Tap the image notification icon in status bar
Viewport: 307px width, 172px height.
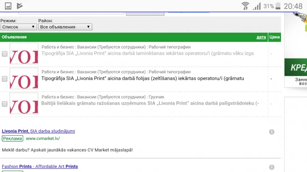tap(8, 6)
